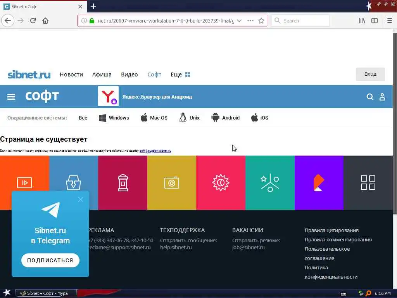The image size is (397, 298).
Task: Click the sibnet.ru logo
Action: coord(29,74)
